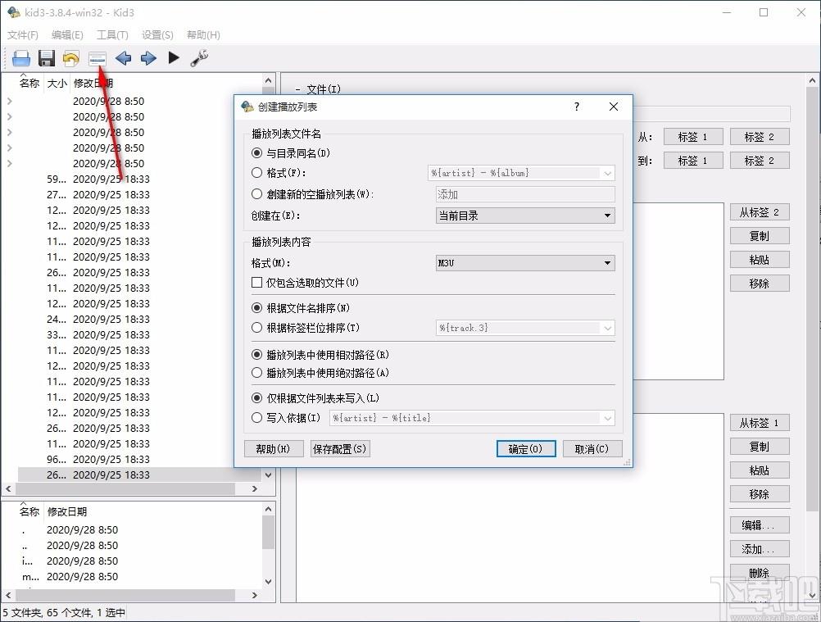
Task: Click the revert undo arrow icon
Action: click(x=71, y=58)
